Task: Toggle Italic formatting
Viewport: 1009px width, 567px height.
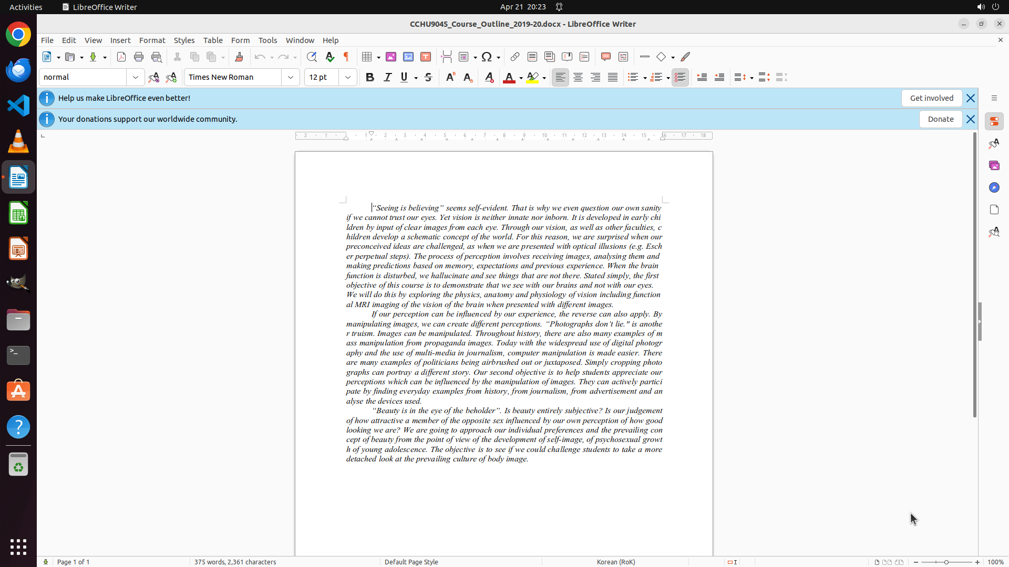Action: 387,77
